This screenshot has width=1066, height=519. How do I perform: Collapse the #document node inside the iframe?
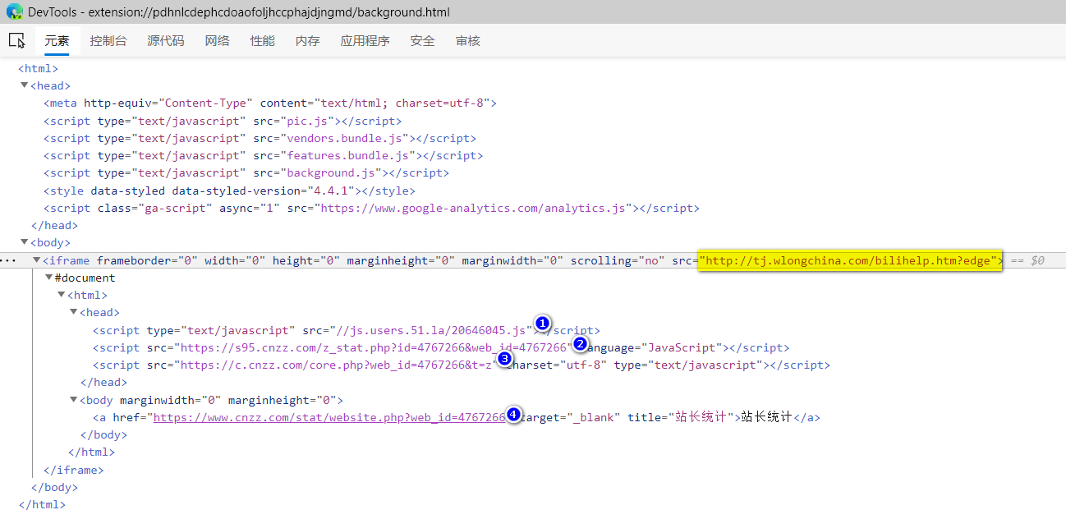click(49, 278)
